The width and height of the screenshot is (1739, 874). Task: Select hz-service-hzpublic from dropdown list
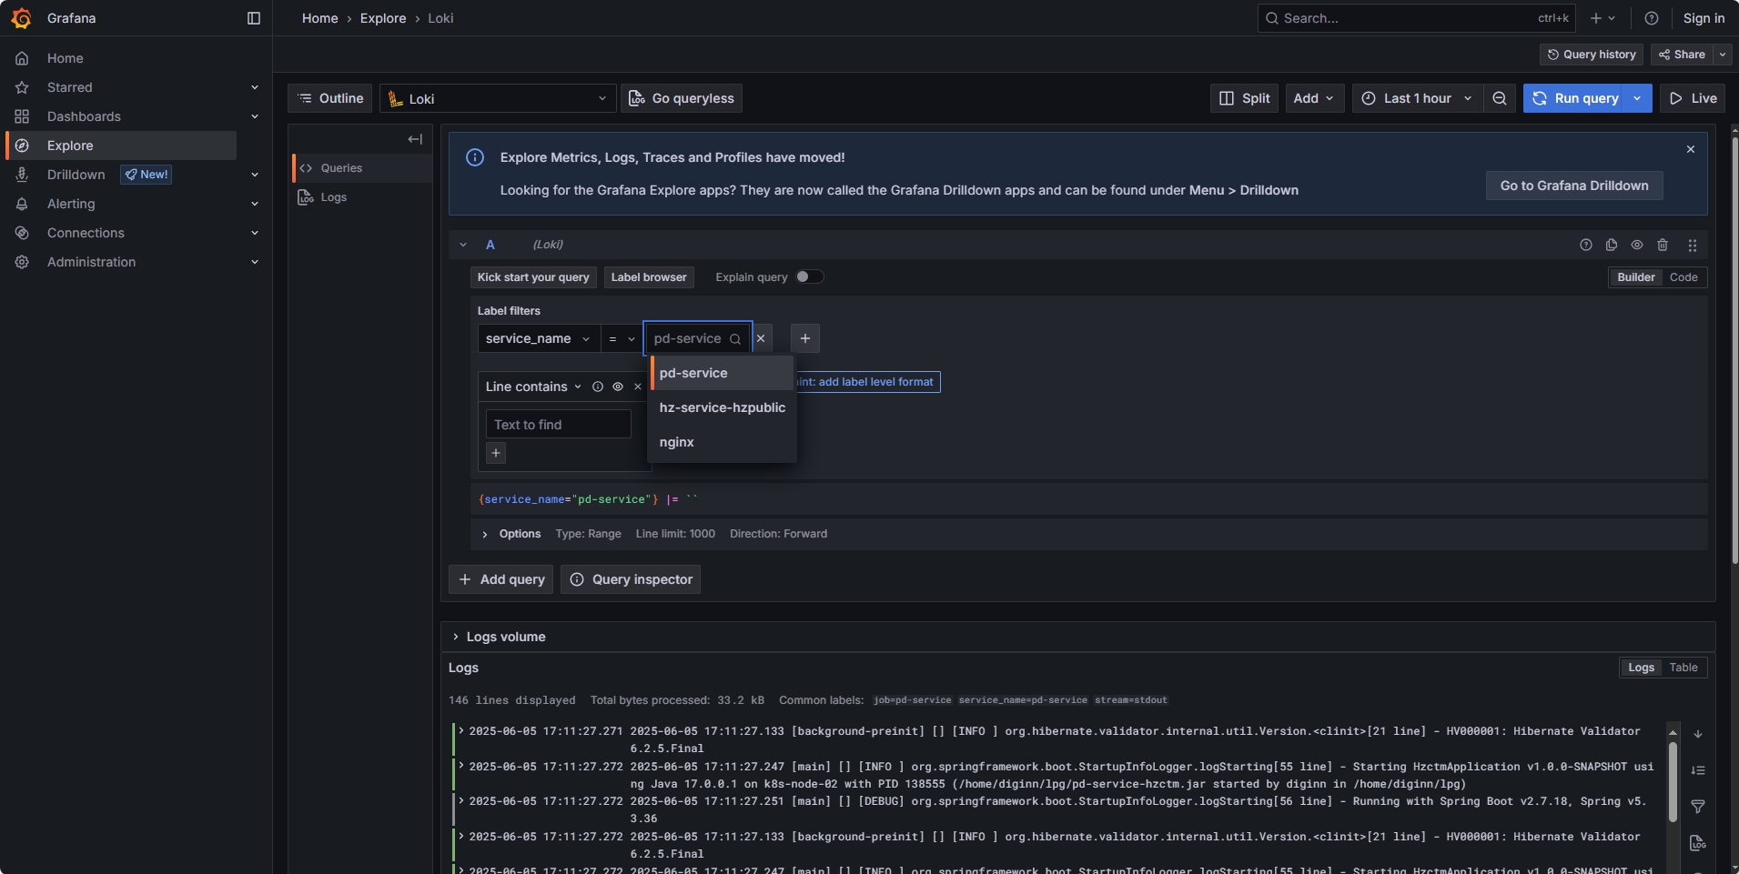click(x=722, y=407)
